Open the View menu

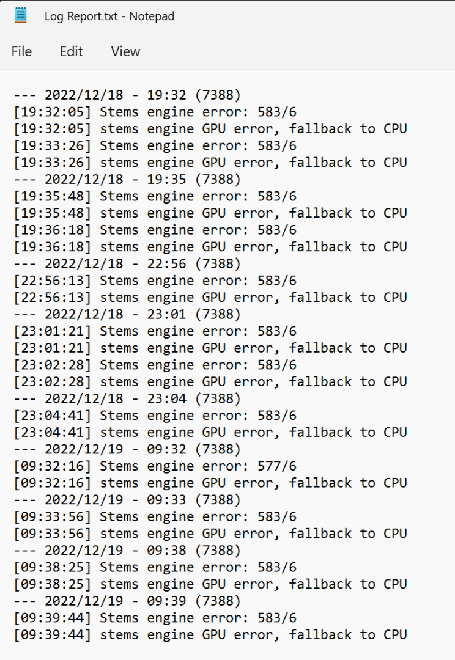pyautogui.click(x=125, y=51)
